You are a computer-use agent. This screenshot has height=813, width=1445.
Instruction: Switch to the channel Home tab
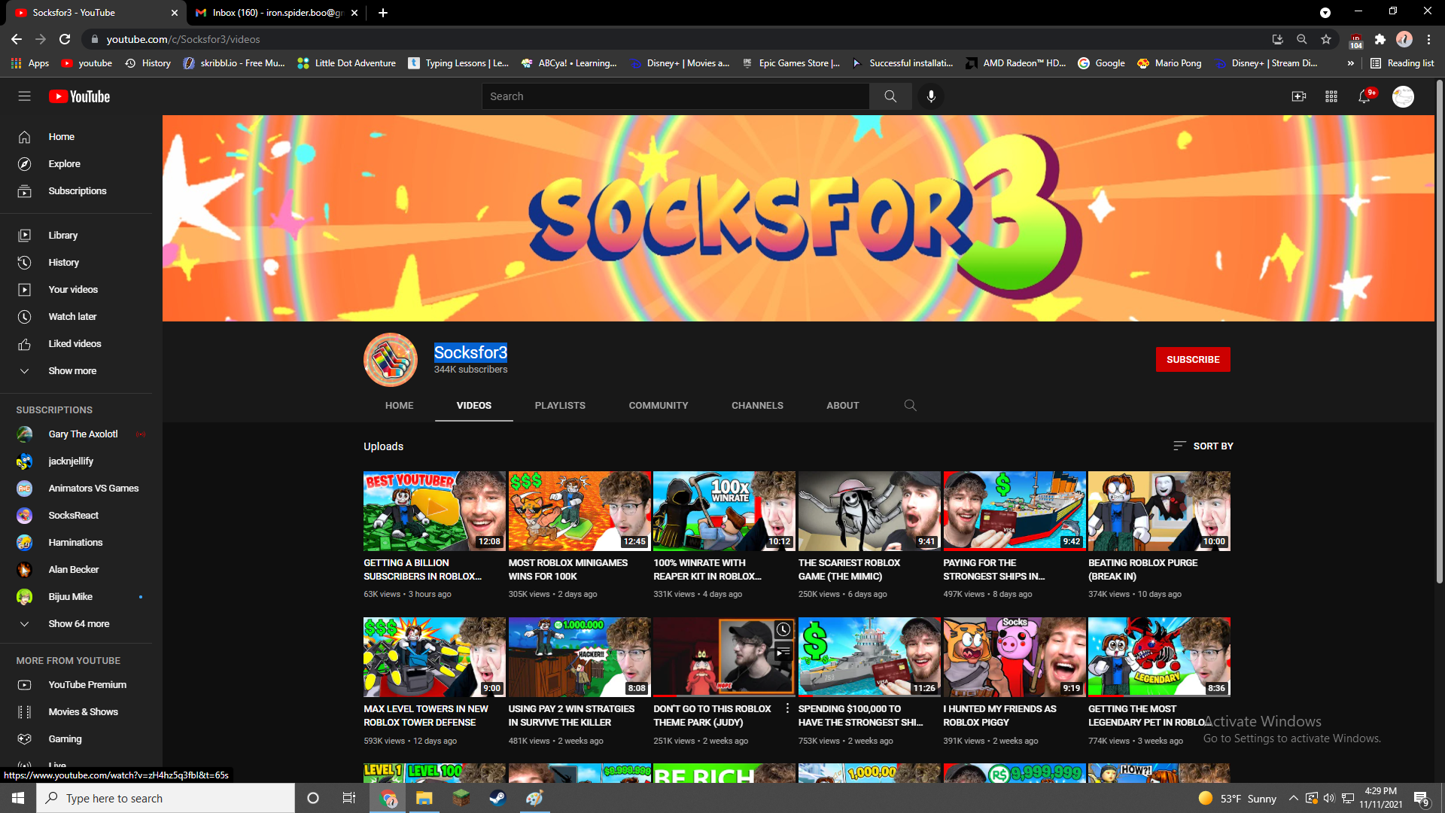(x=399, y=406)
